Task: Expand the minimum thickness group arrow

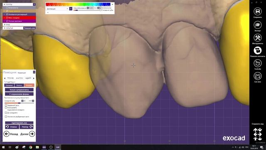Action: pyautogui.click(x=4, y=17)
